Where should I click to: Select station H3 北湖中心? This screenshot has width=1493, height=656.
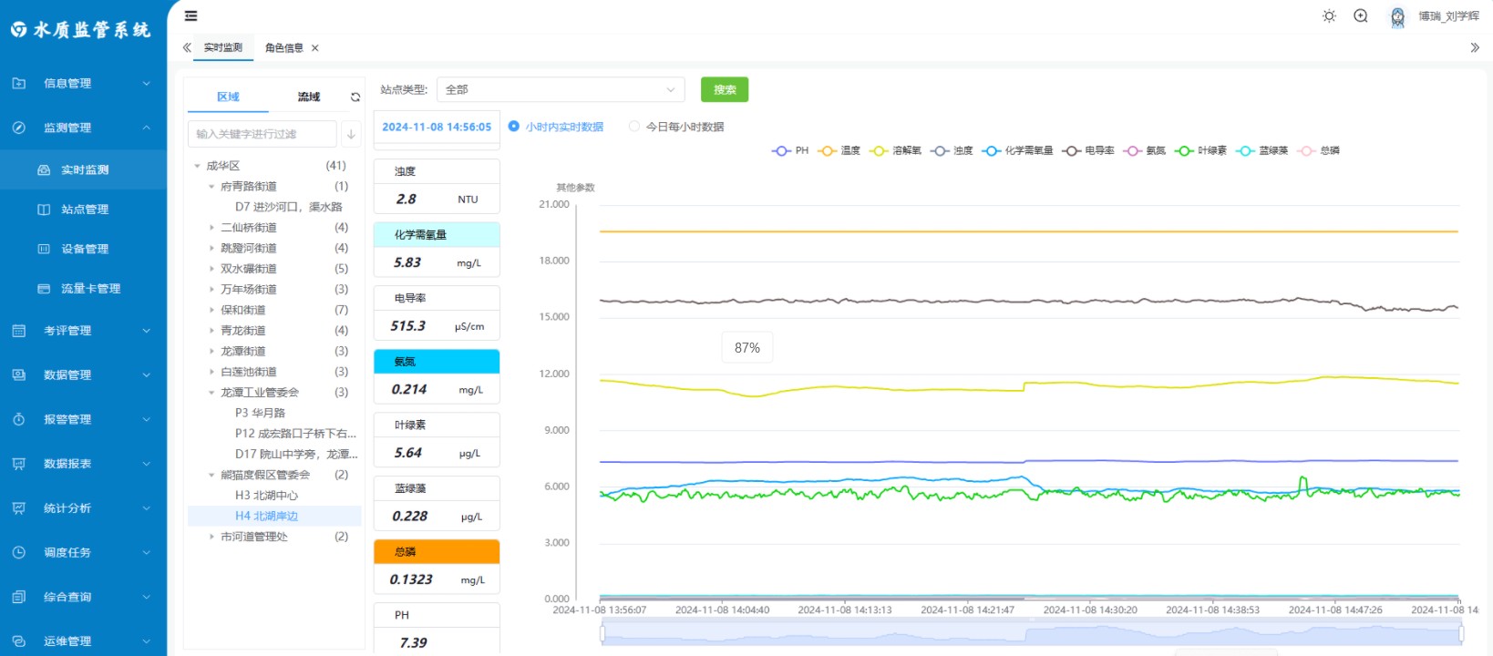tap(266, 496)
